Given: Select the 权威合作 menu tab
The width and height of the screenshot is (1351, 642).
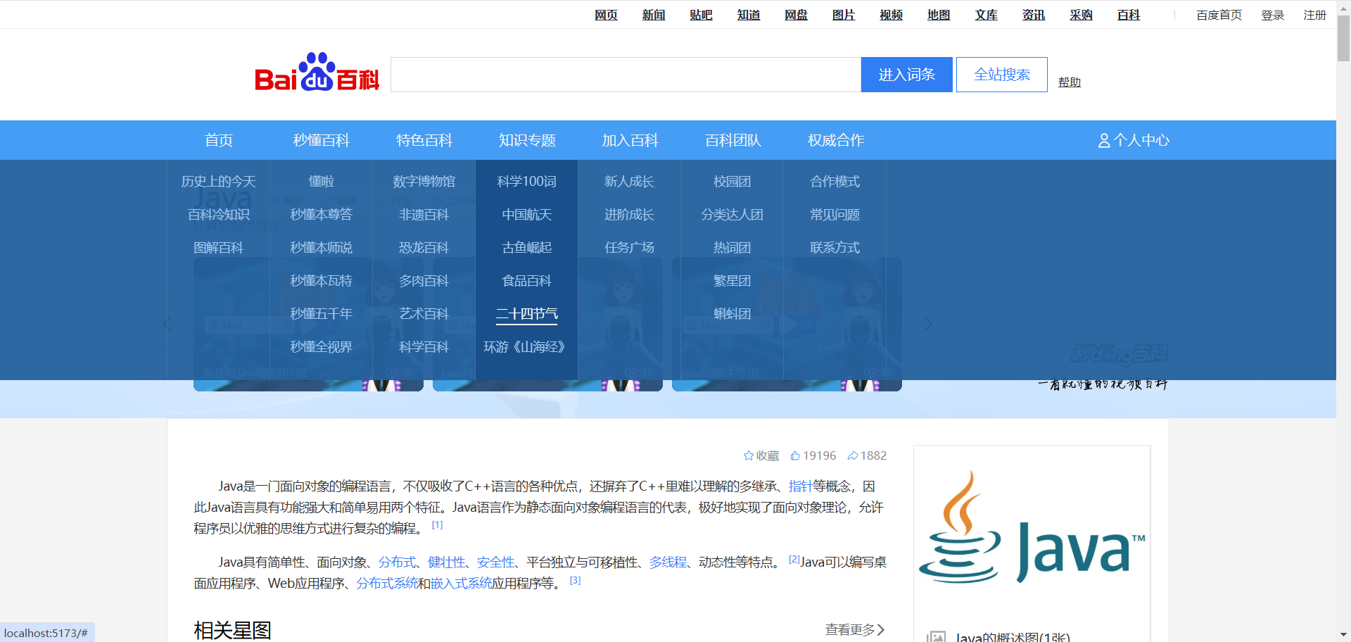Looking at the screenshot, I should click(x=836, y=140).
